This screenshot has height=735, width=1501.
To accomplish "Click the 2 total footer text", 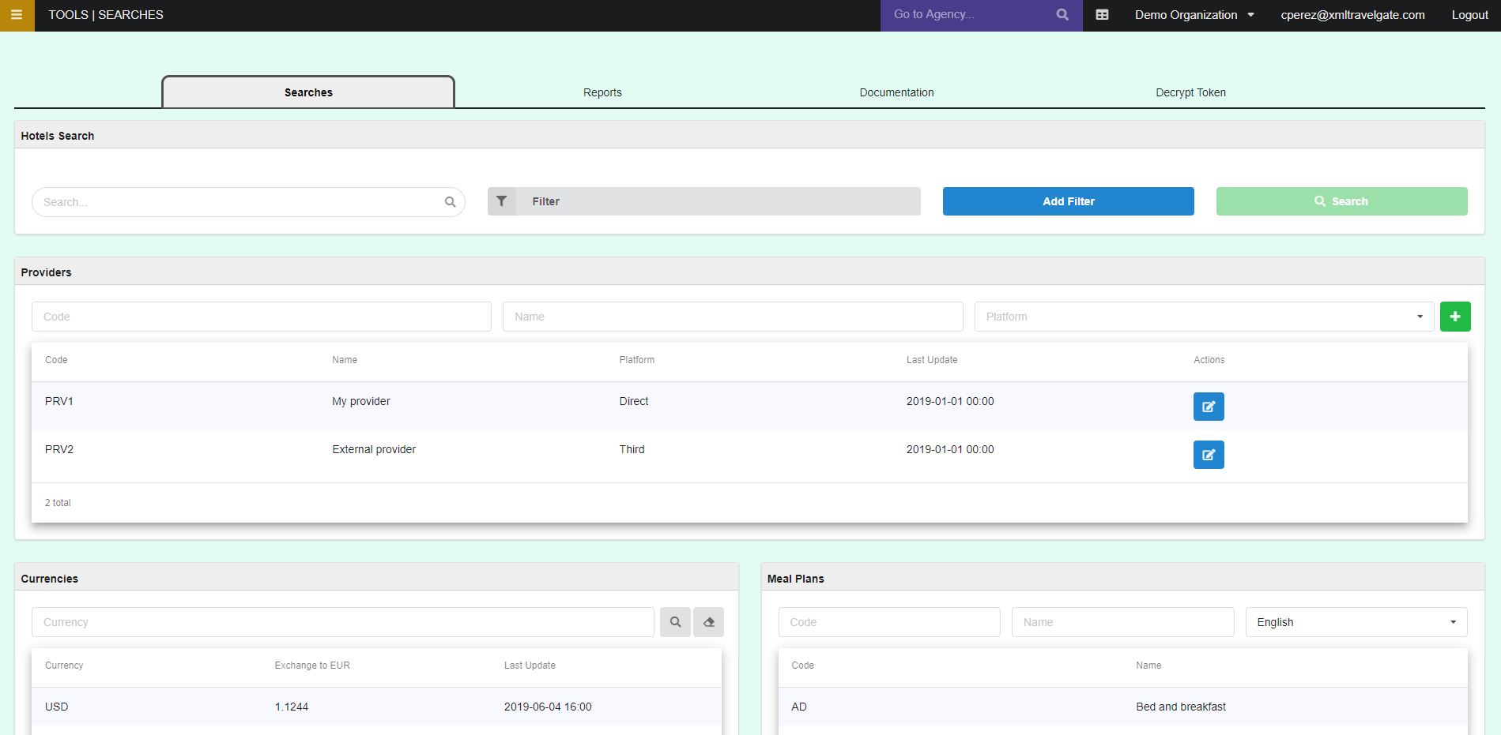I will click(x=58, y=503).
